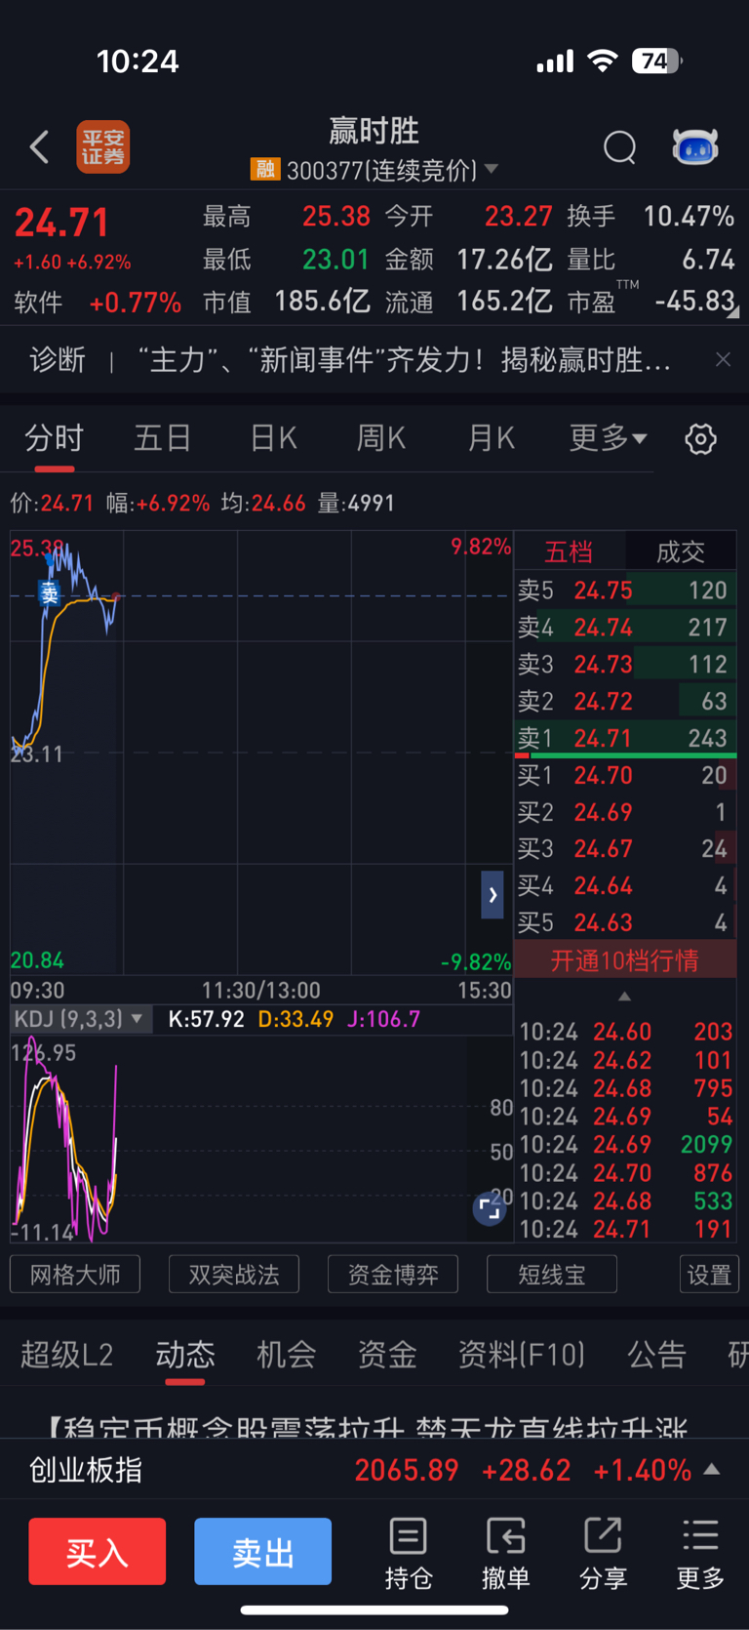Tap the 软件 +0.77% sector label
The image size is (749, 1630).
(98, 303)
